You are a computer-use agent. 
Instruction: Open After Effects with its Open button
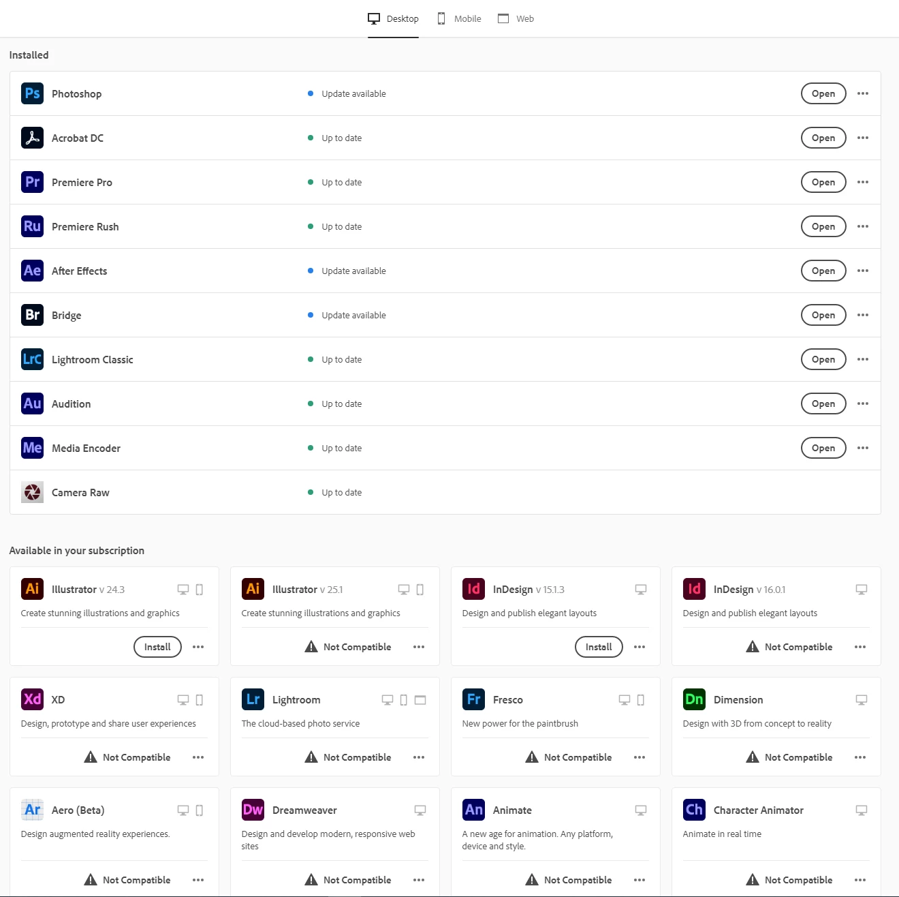pyautogui.click(x=823, y=271)
